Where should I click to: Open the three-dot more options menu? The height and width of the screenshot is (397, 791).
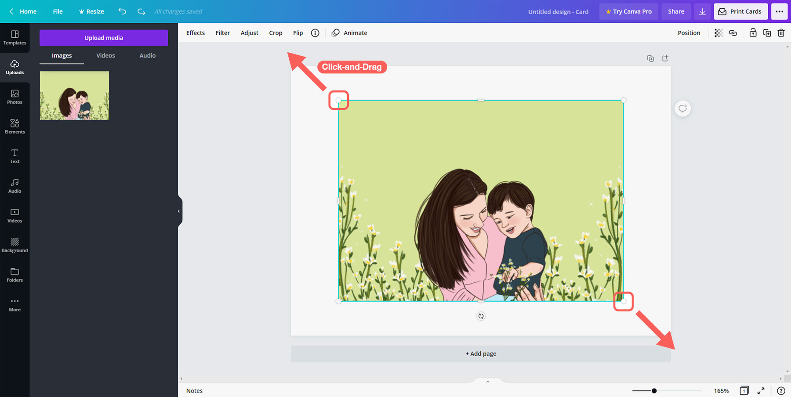point(779,11)
